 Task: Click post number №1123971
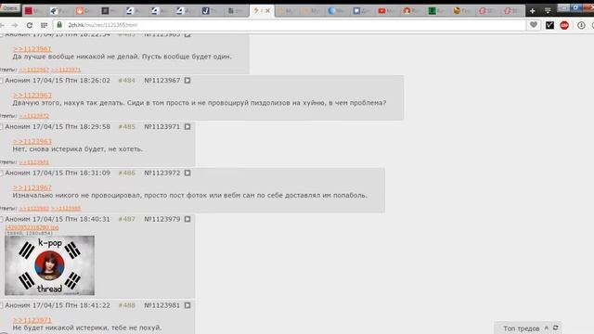tap(162, 126)
